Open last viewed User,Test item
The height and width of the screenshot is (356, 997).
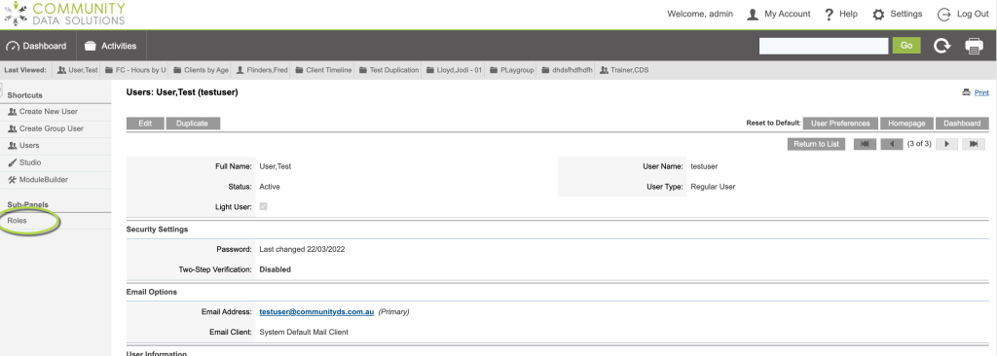tap(78, 70)
